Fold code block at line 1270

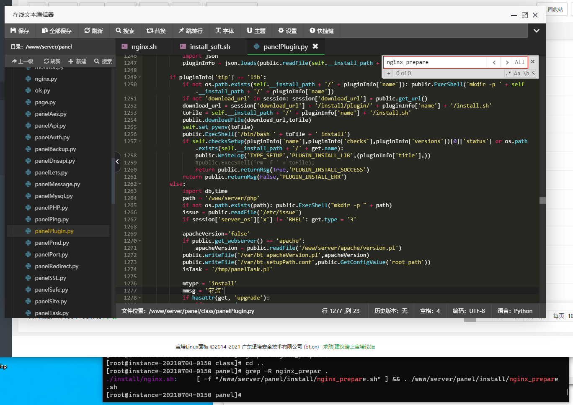[x=139, y=241]
